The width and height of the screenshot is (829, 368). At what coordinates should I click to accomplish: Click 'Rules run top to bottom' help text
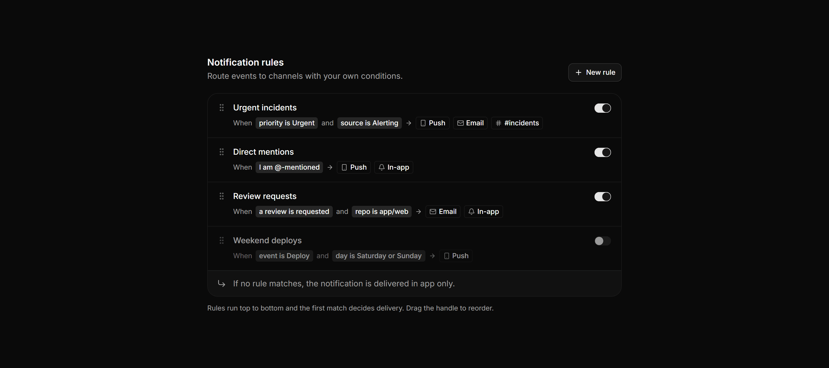pyautogui.click(x=350, y=308)
